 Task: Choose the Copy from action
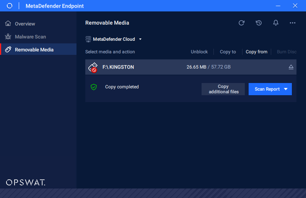click(x=256, y=52)
